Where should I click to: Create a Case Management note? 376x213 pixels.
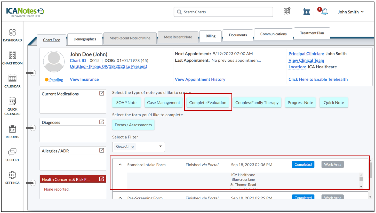[x=164, y=102]
